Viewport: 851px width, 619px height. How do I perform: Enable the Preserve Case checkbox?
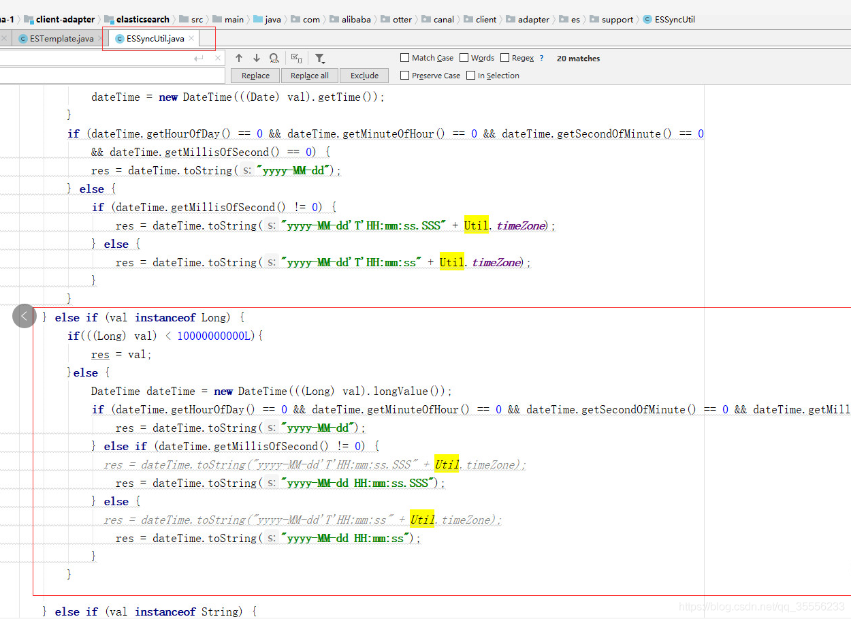click(x=405, y=76)
